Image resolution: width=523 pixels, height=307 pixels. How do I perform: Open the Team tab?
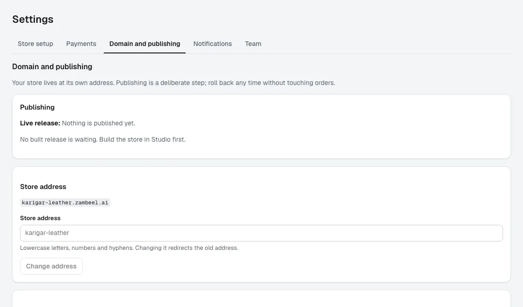point(253,44)
